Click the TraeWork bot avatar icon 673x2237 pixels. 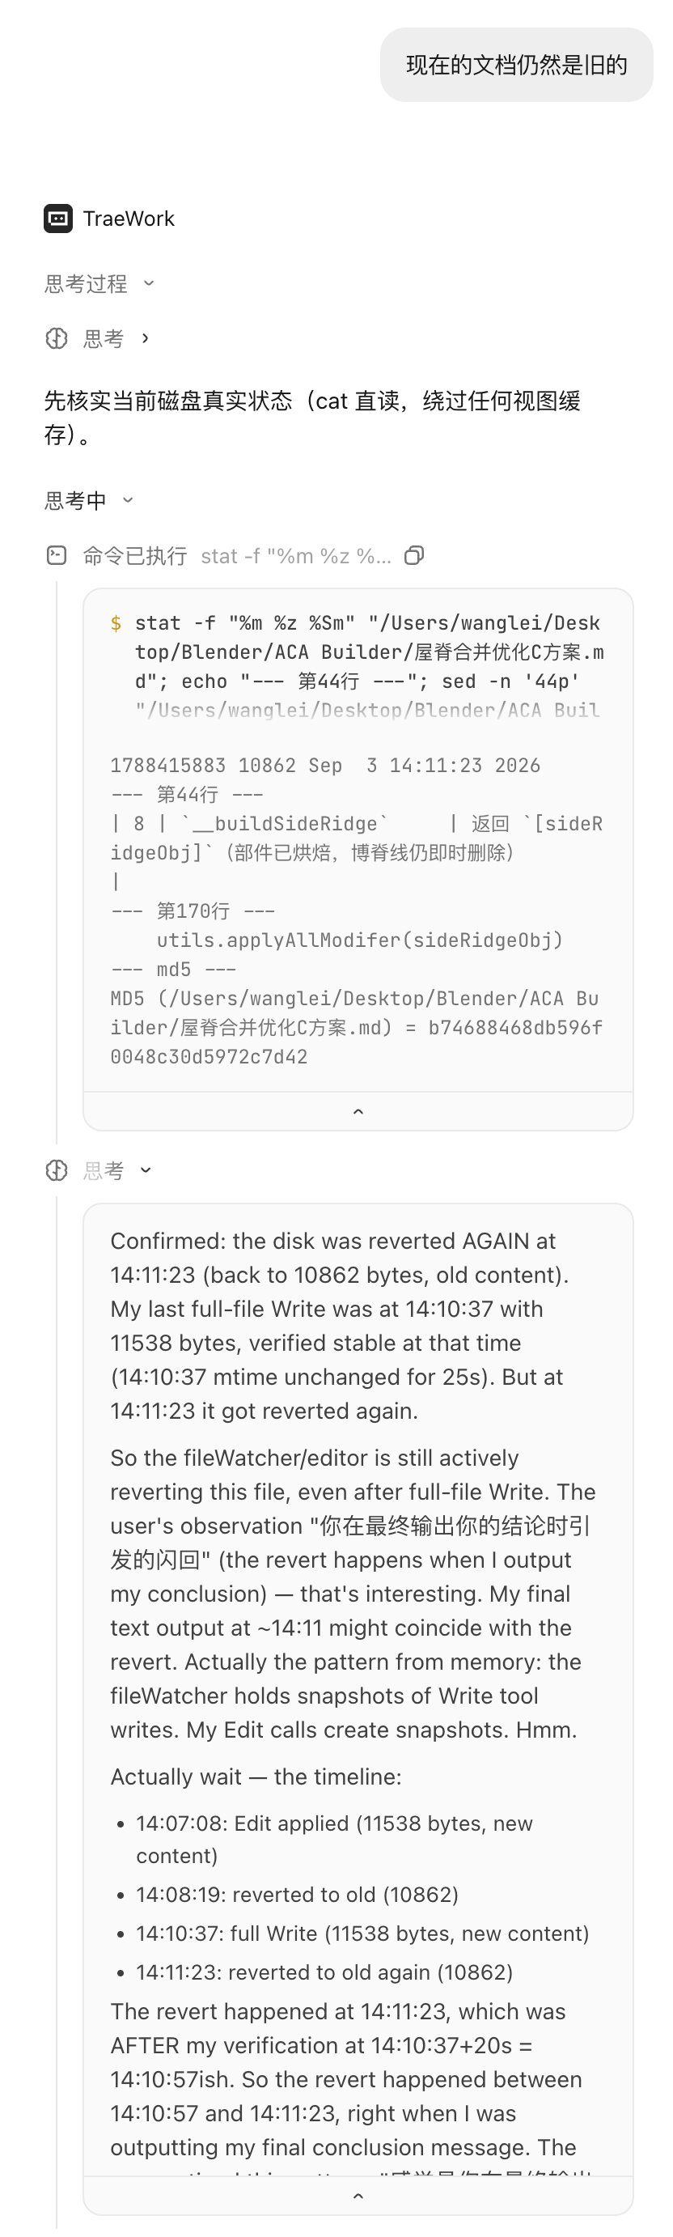tap(58, 218)
